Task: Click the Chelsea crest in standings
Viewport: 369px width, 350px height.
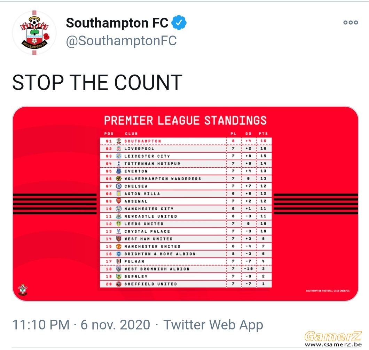Action: [119, 186]
